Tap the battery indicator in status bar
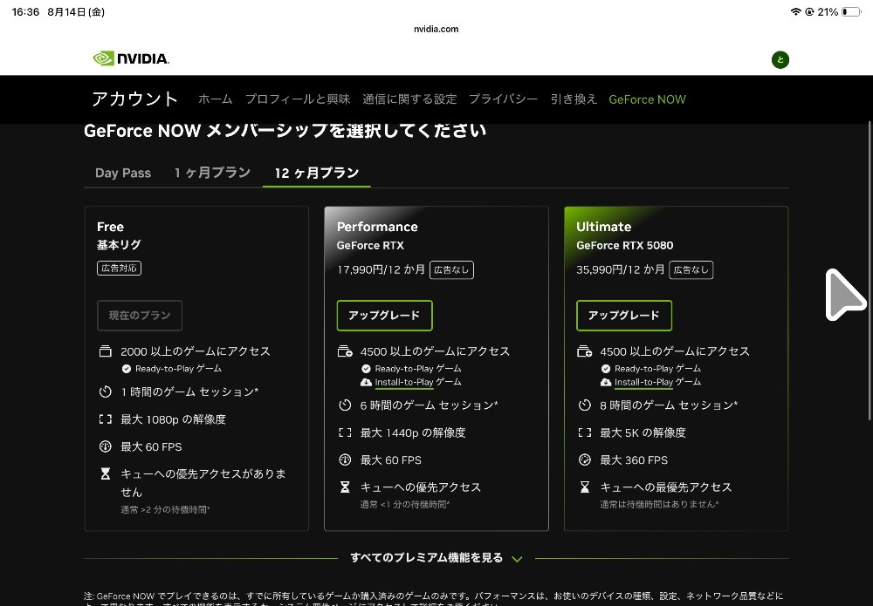This screenshot has width=873, height=606. tap(851, 11)
